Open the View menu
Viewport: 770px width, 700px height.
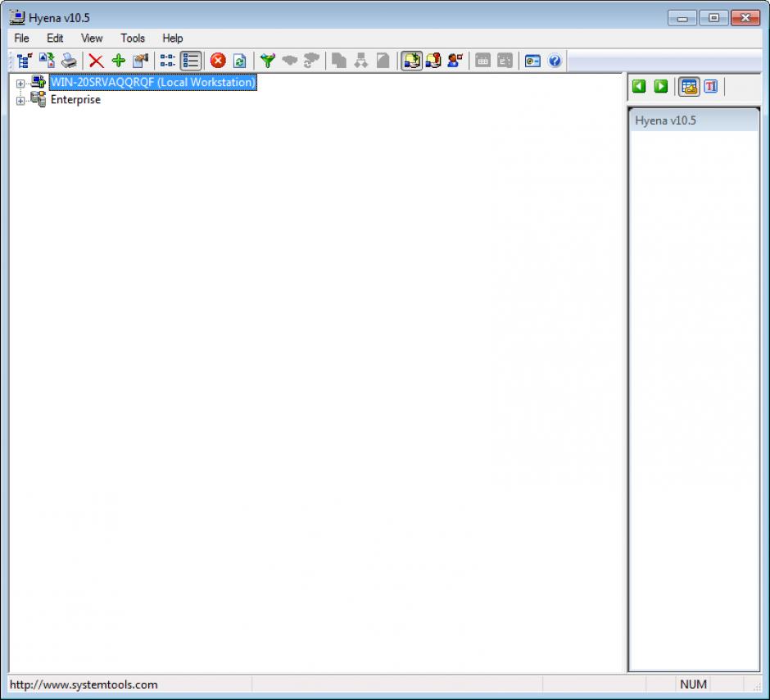(92, 38)
